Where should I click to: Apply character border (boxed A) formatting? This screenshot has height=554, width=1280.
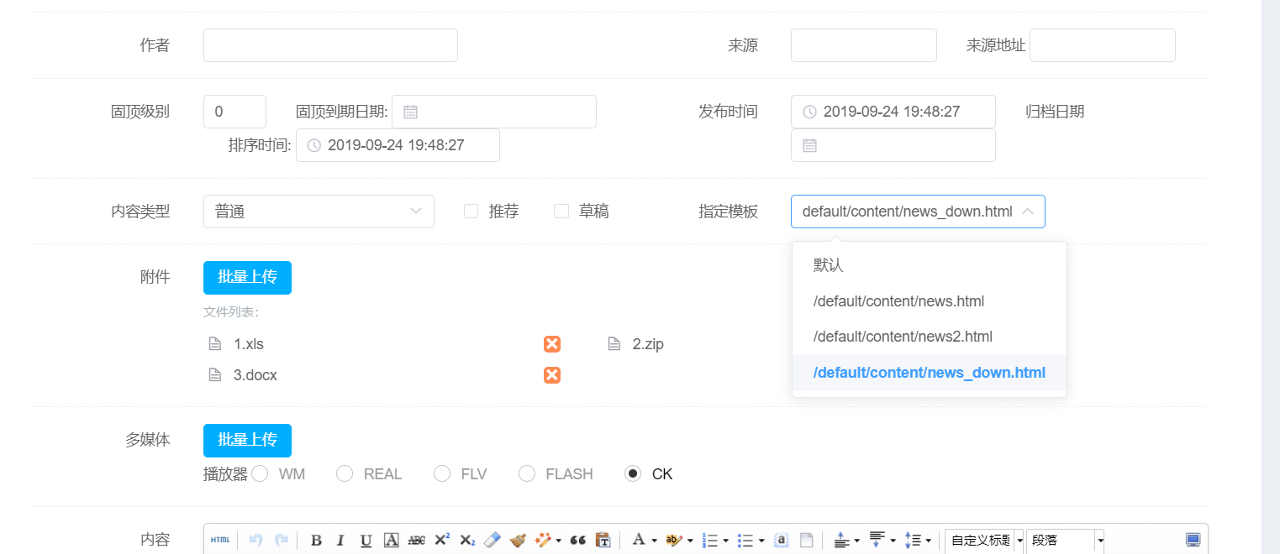[391, 540]
